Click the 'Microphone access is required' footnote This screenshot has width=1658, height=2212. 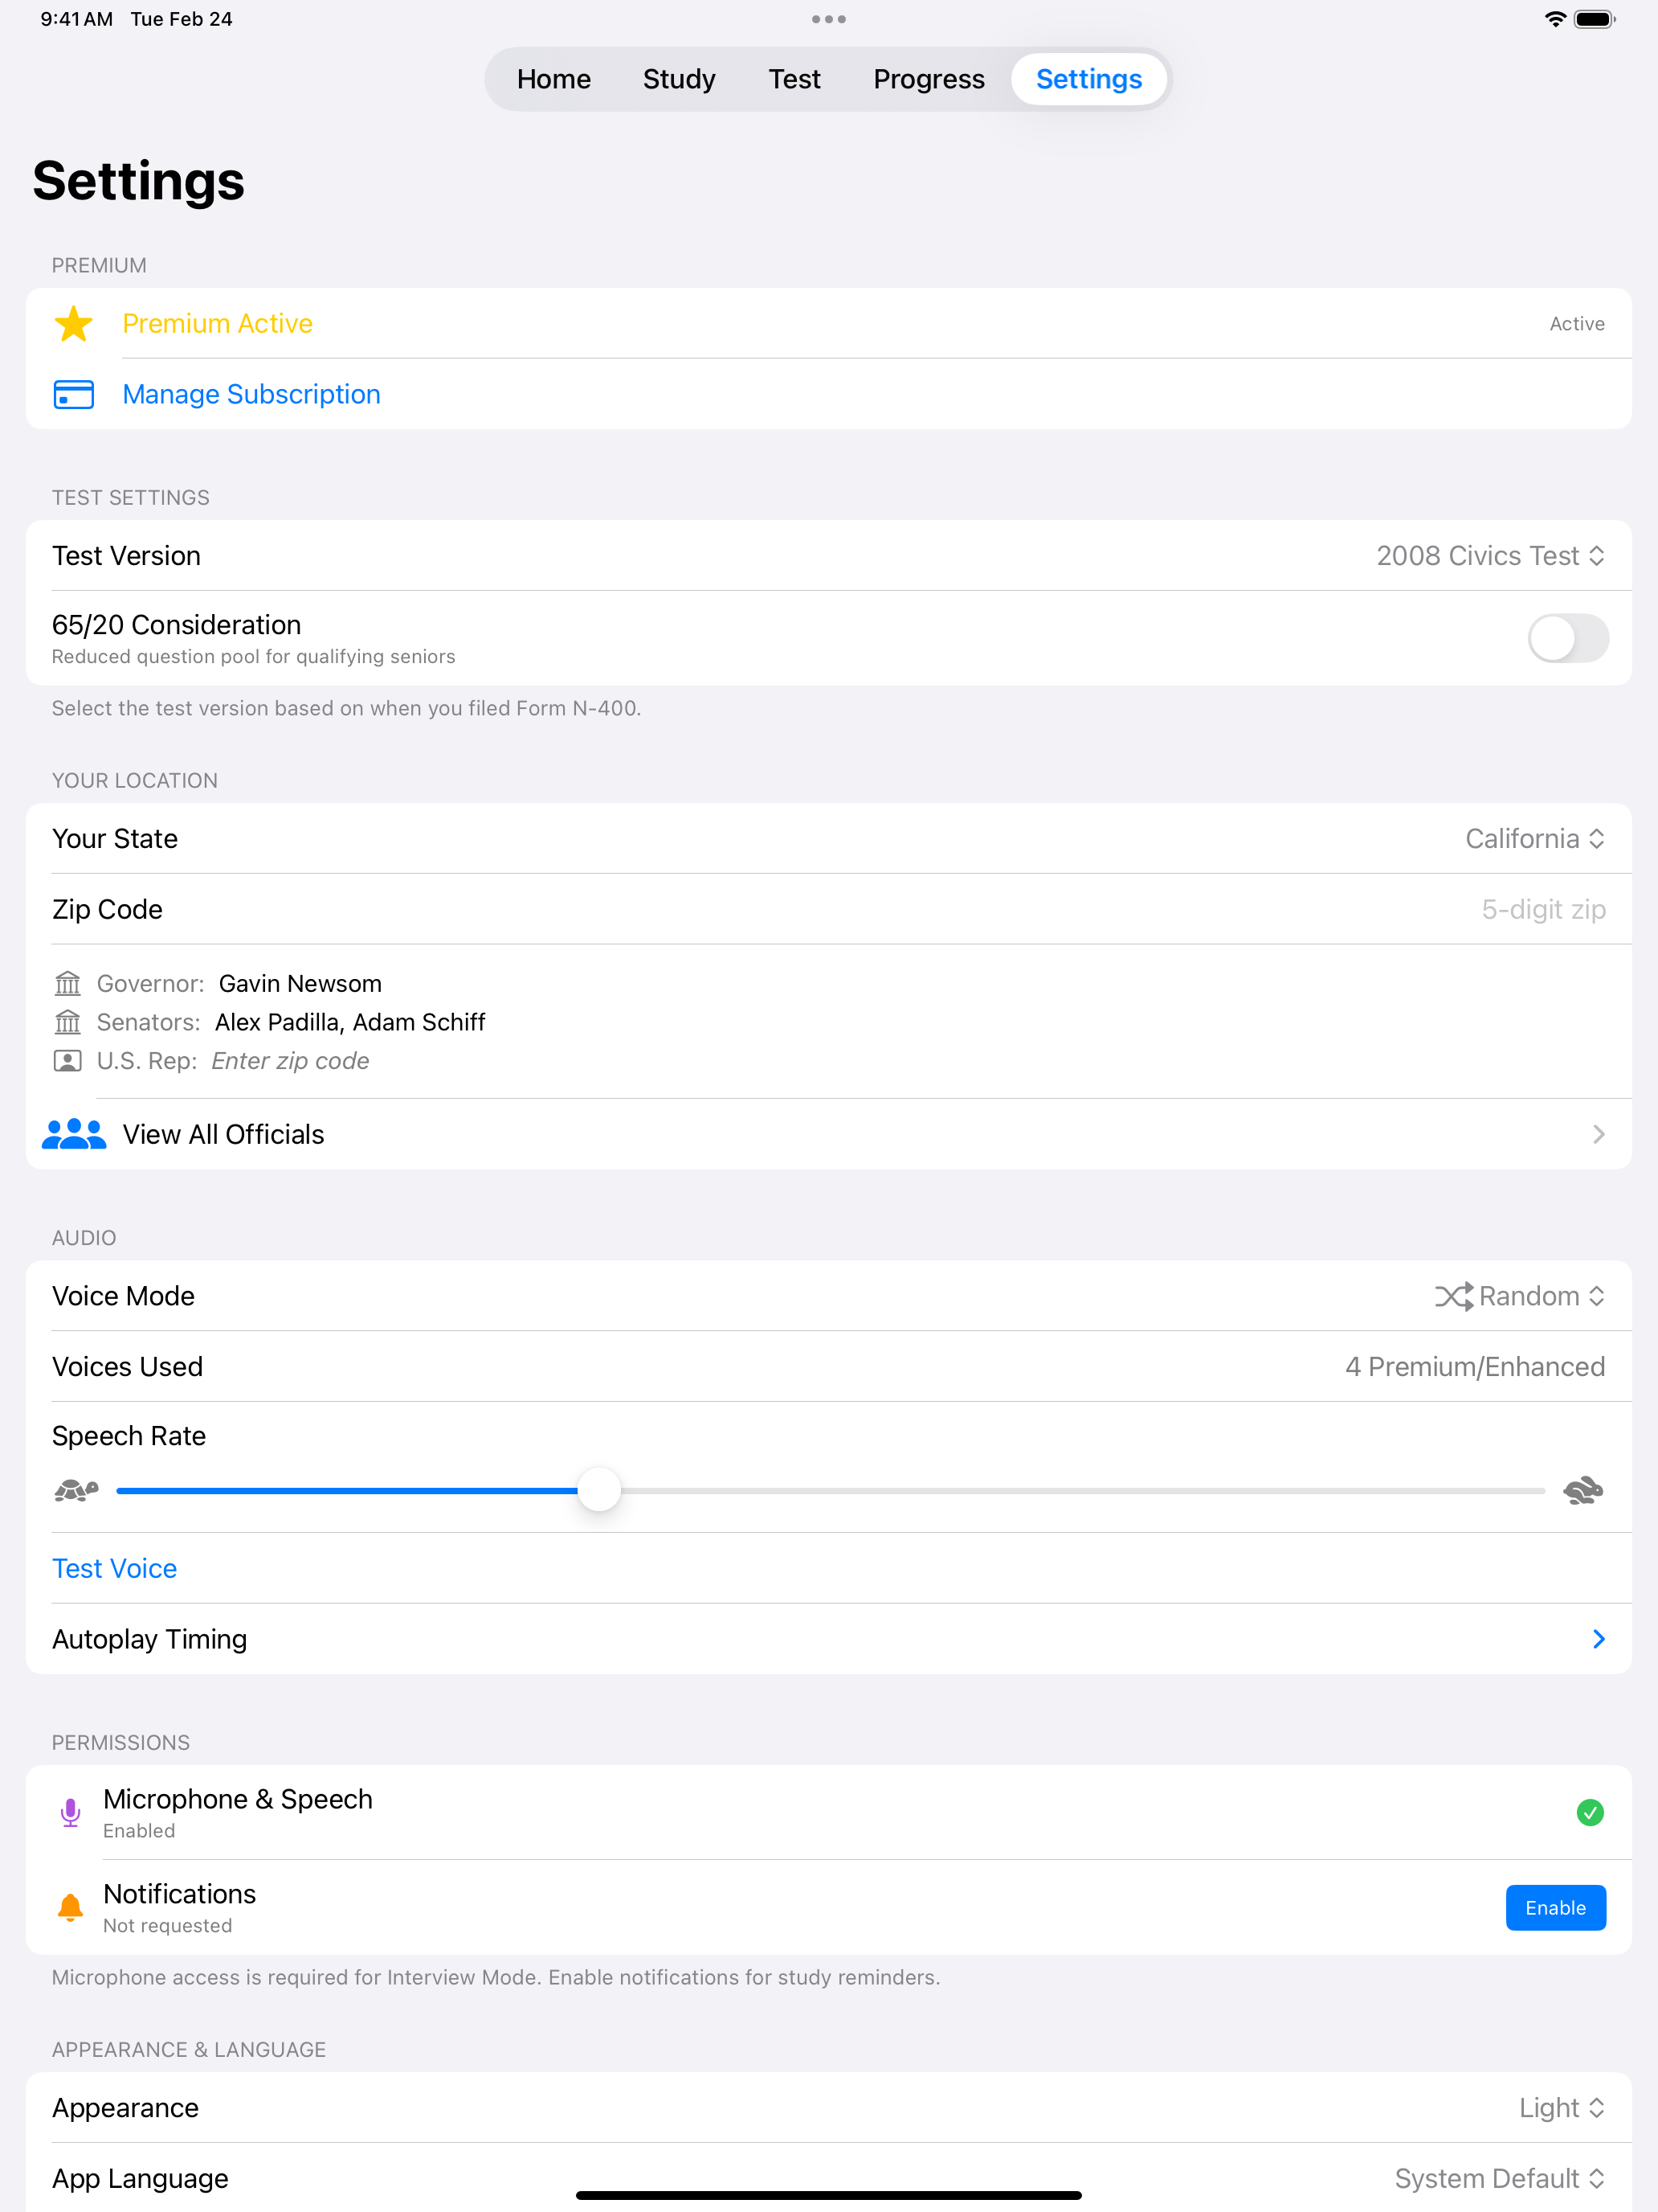496,1977
